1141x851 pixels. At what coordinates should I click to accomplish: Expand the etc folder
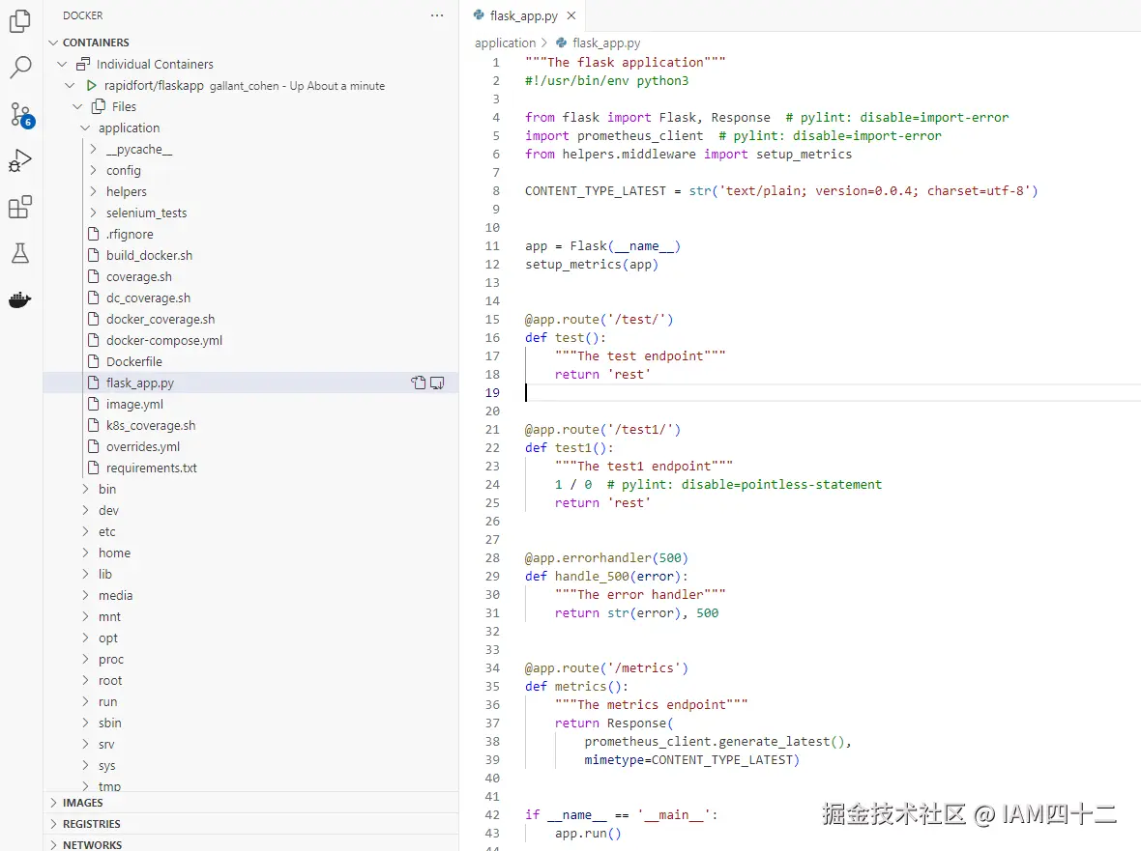[x=85, y=531]
